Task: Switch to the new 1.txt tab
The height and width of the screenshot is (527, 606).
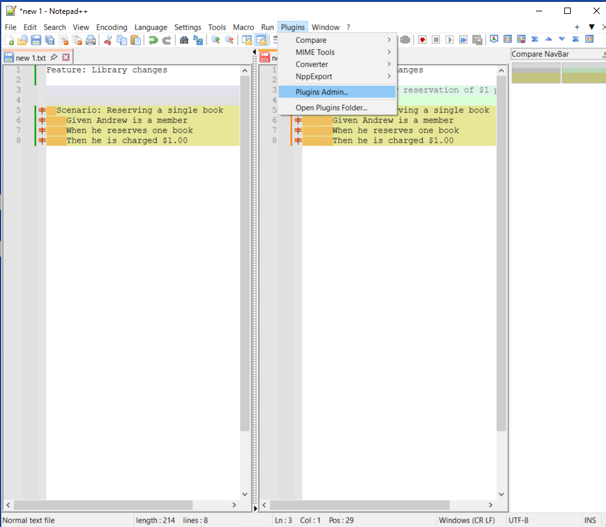Action: (x=30, y=57)
